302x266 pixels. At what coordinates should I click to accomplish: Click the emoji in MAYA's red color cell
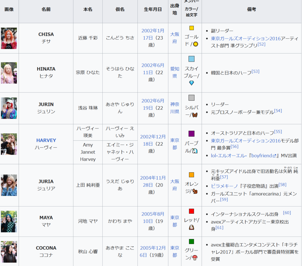click(x=191, y=227)
